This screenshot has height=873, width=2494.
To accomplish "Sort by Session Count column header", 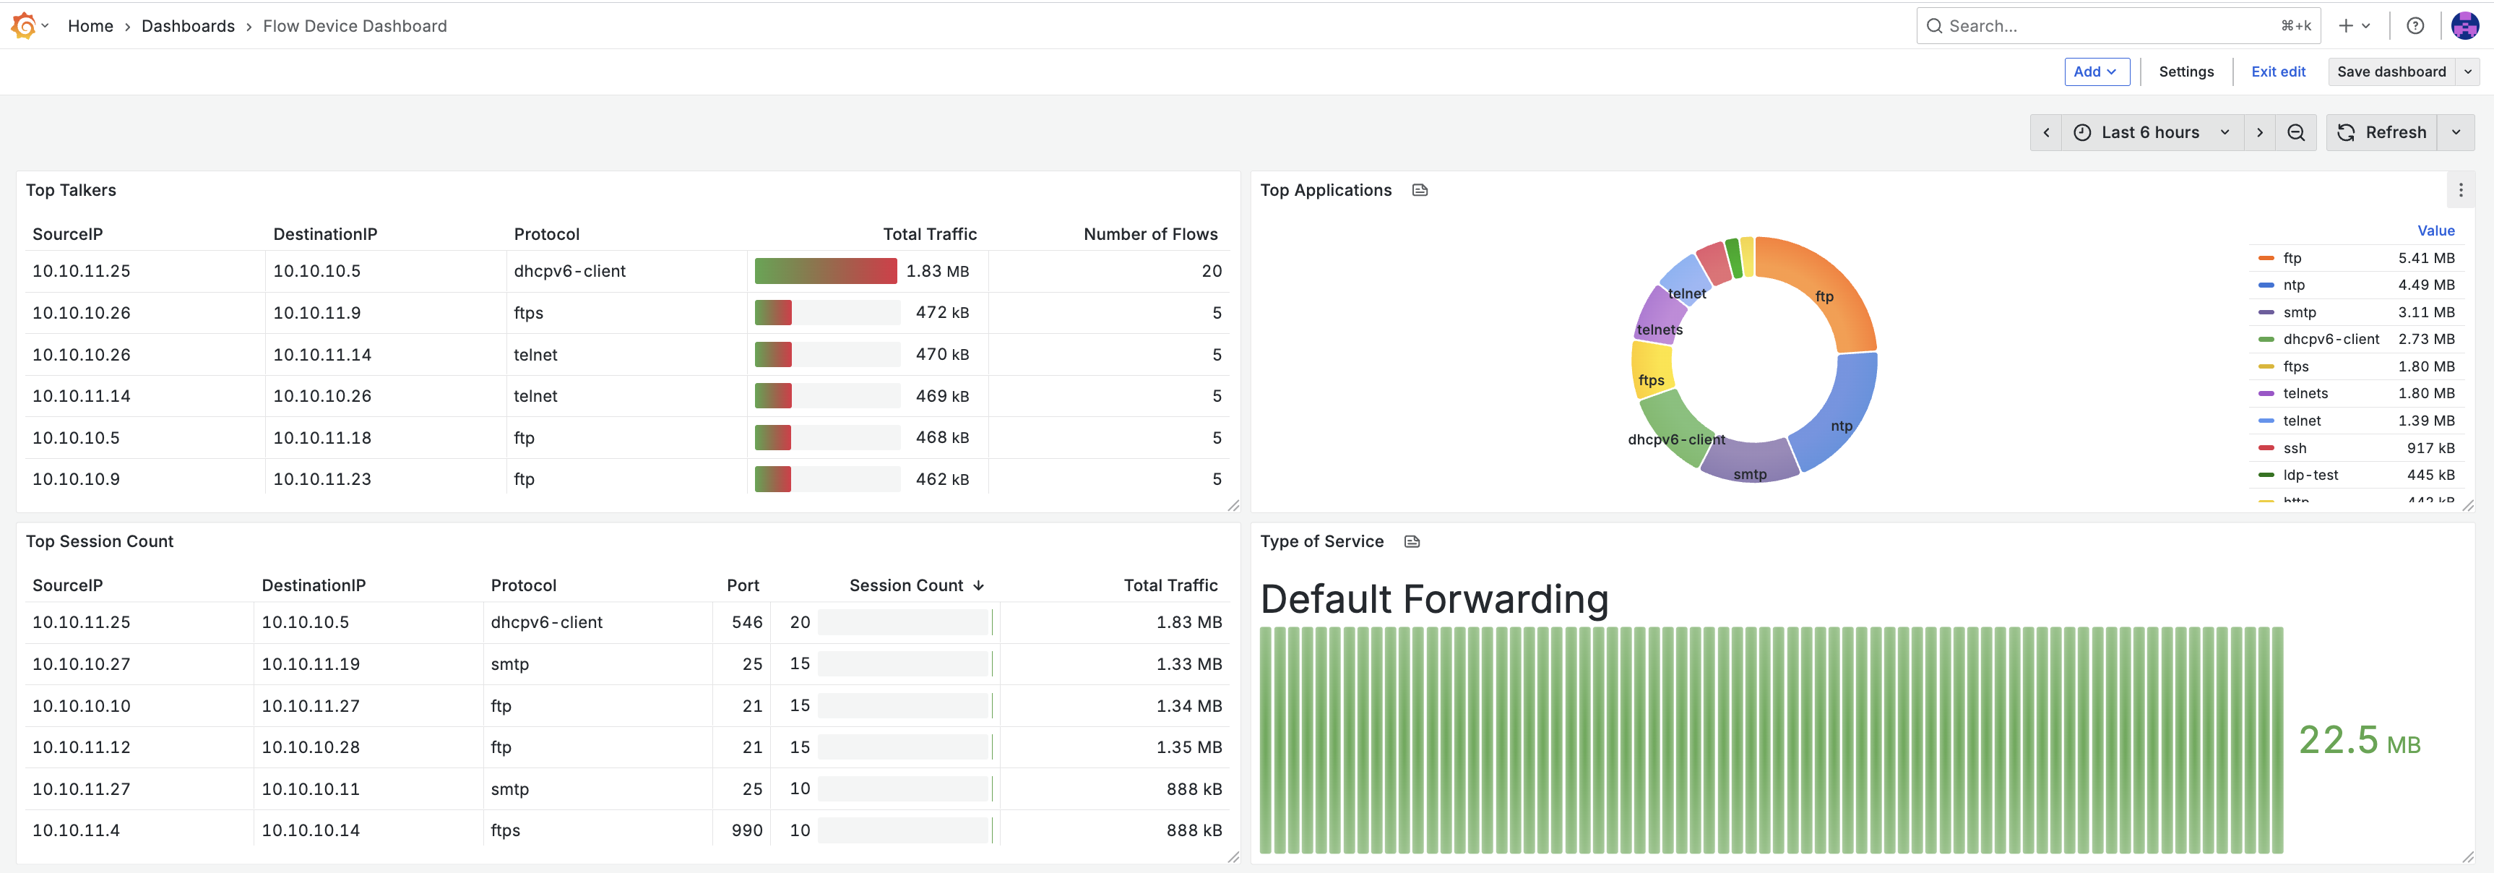I will (x=905, y=585).
